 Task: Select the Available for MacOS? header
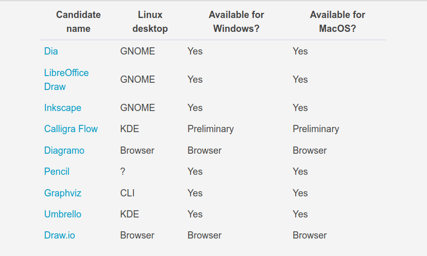337,22
